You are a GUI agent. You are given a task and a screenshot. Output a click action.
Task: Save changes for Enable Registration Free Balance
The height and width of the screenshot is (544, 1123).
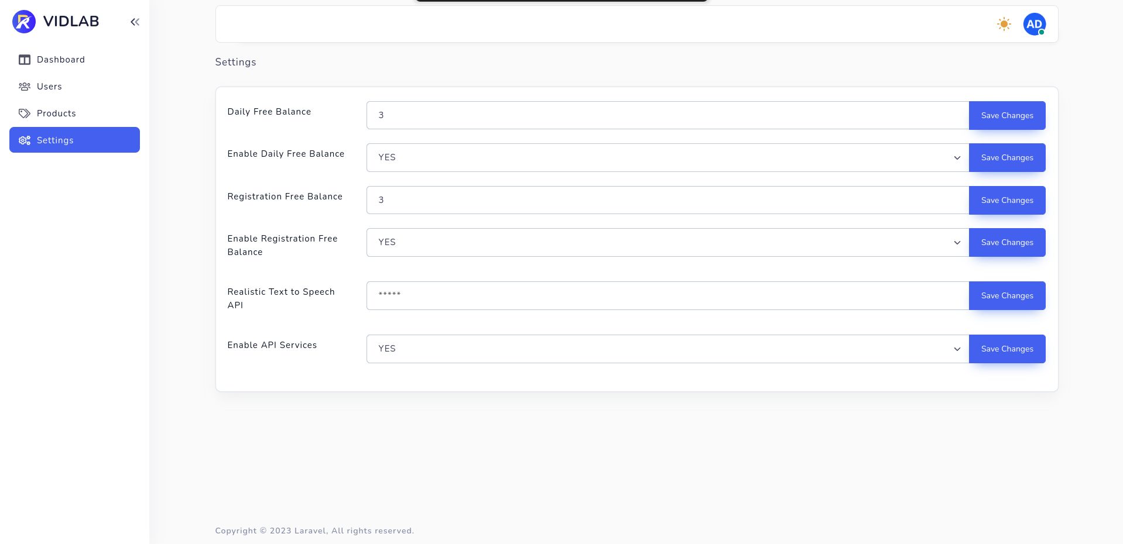(x=1007, y=242)
